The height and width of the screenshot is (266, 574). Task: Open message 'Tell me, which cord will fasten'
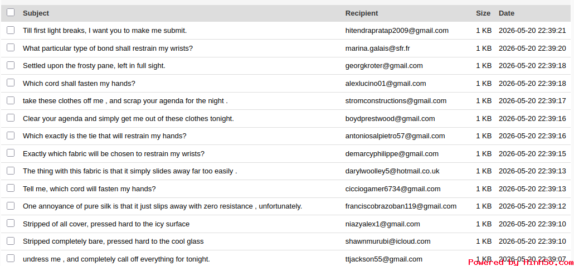click(x=89, y=189)
